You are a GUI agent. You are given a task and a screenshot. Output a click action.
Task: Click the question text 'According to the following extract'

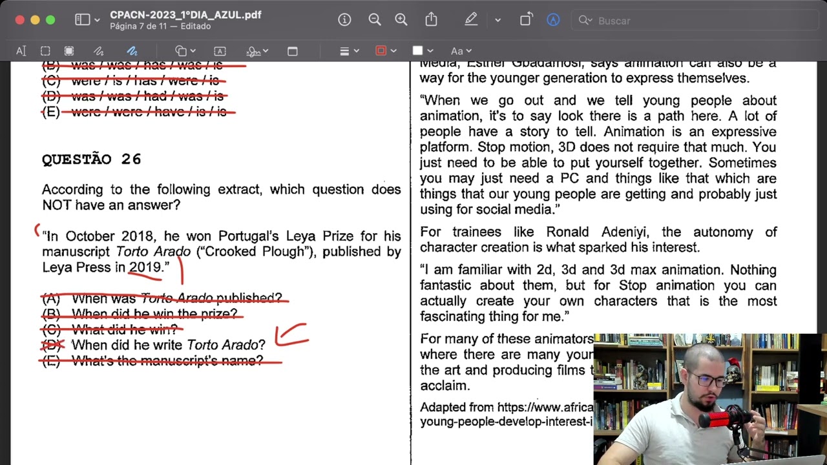click(x=221, y=197)
